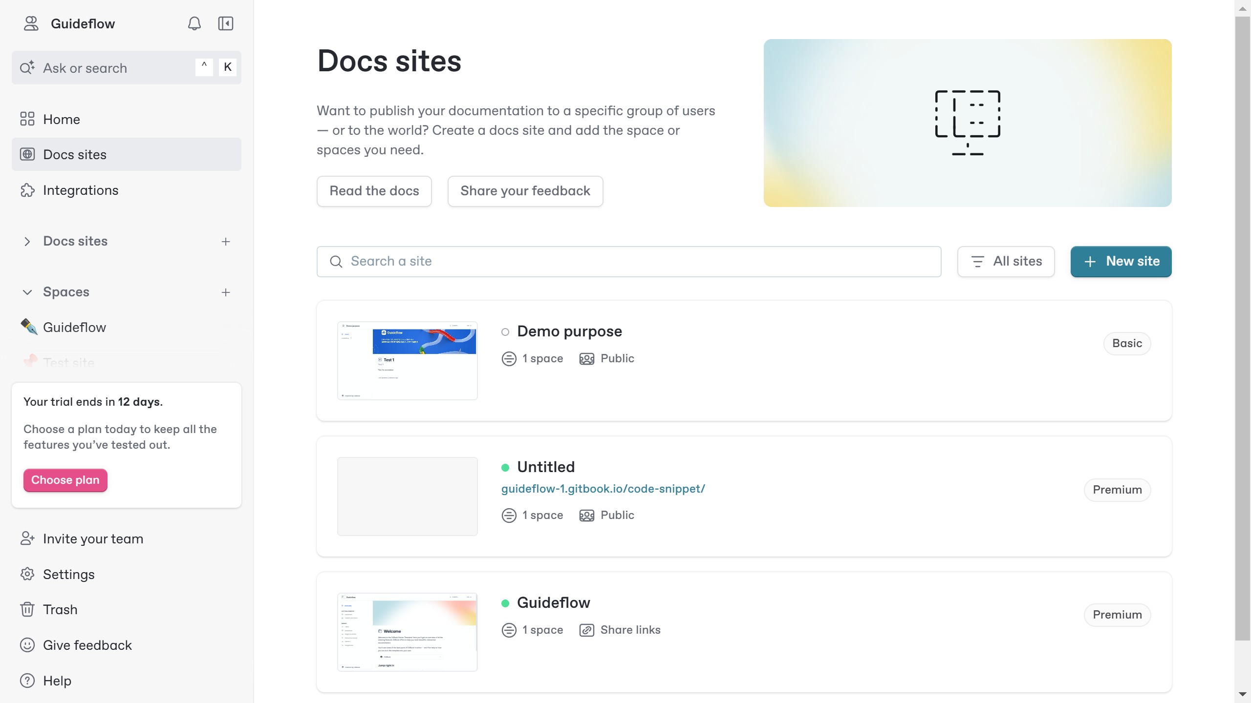Collapse the sidebar panel icon
1251x703 pixels.
click(226, 23)
